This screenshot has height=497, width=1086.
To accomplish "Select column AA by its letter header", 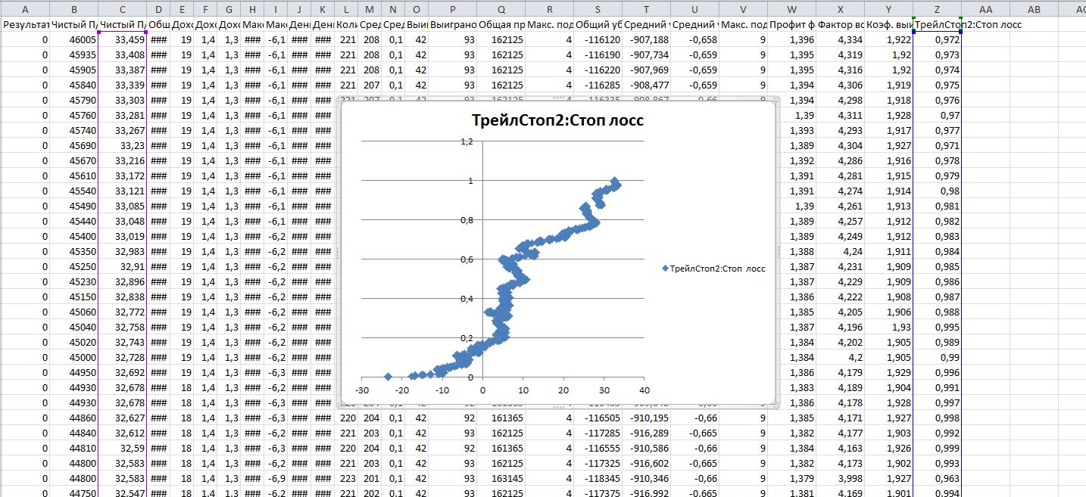I will [x=985, y=9].
